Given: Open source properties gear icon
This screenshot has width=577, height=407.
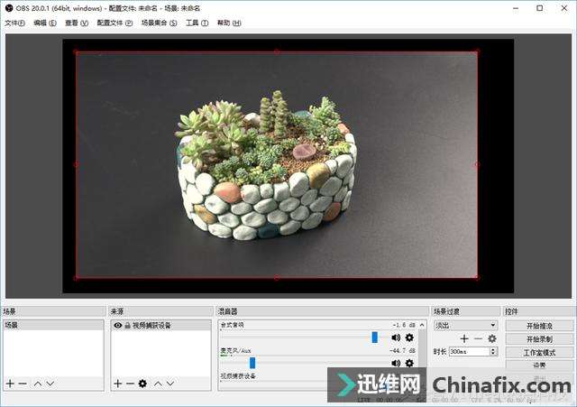Looking at the screenshot, I should pyautogui.click(x=142, y=384).
